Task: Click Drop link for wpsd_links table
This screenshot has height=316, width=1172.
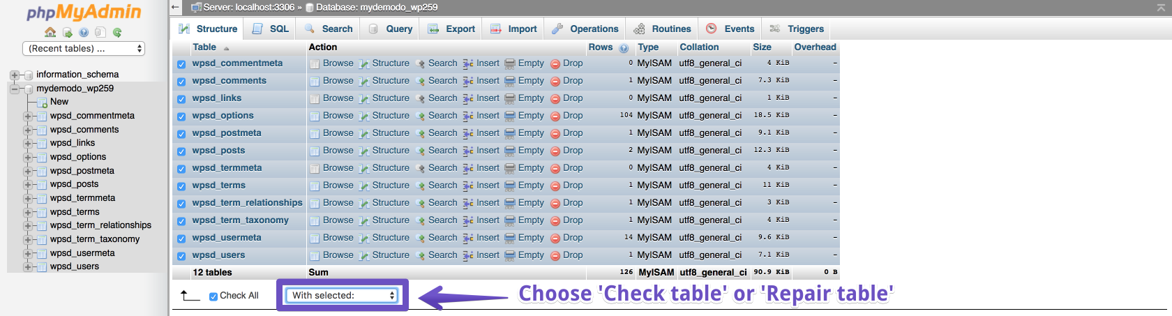Action: (x=572, y=98)
